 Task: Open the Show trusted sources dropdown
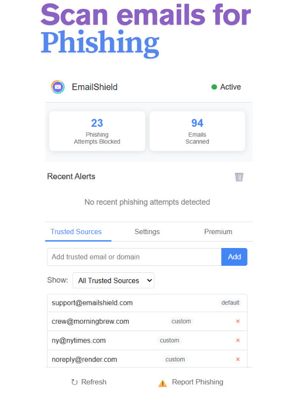[x=113, y=280]
